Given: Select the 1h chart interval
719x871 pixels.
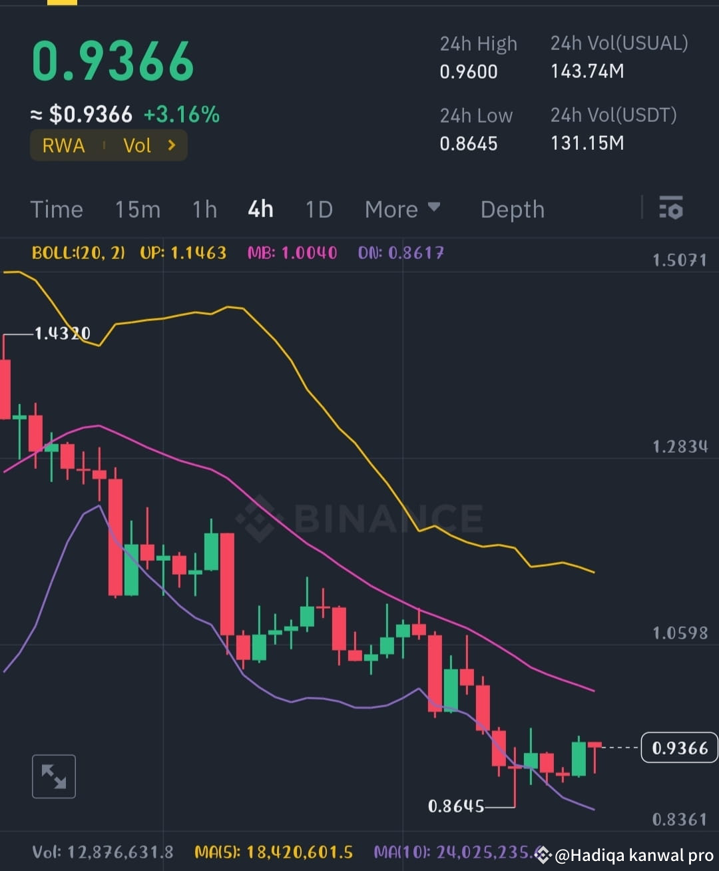Looking at the screenshot, I should coord(204,209).
